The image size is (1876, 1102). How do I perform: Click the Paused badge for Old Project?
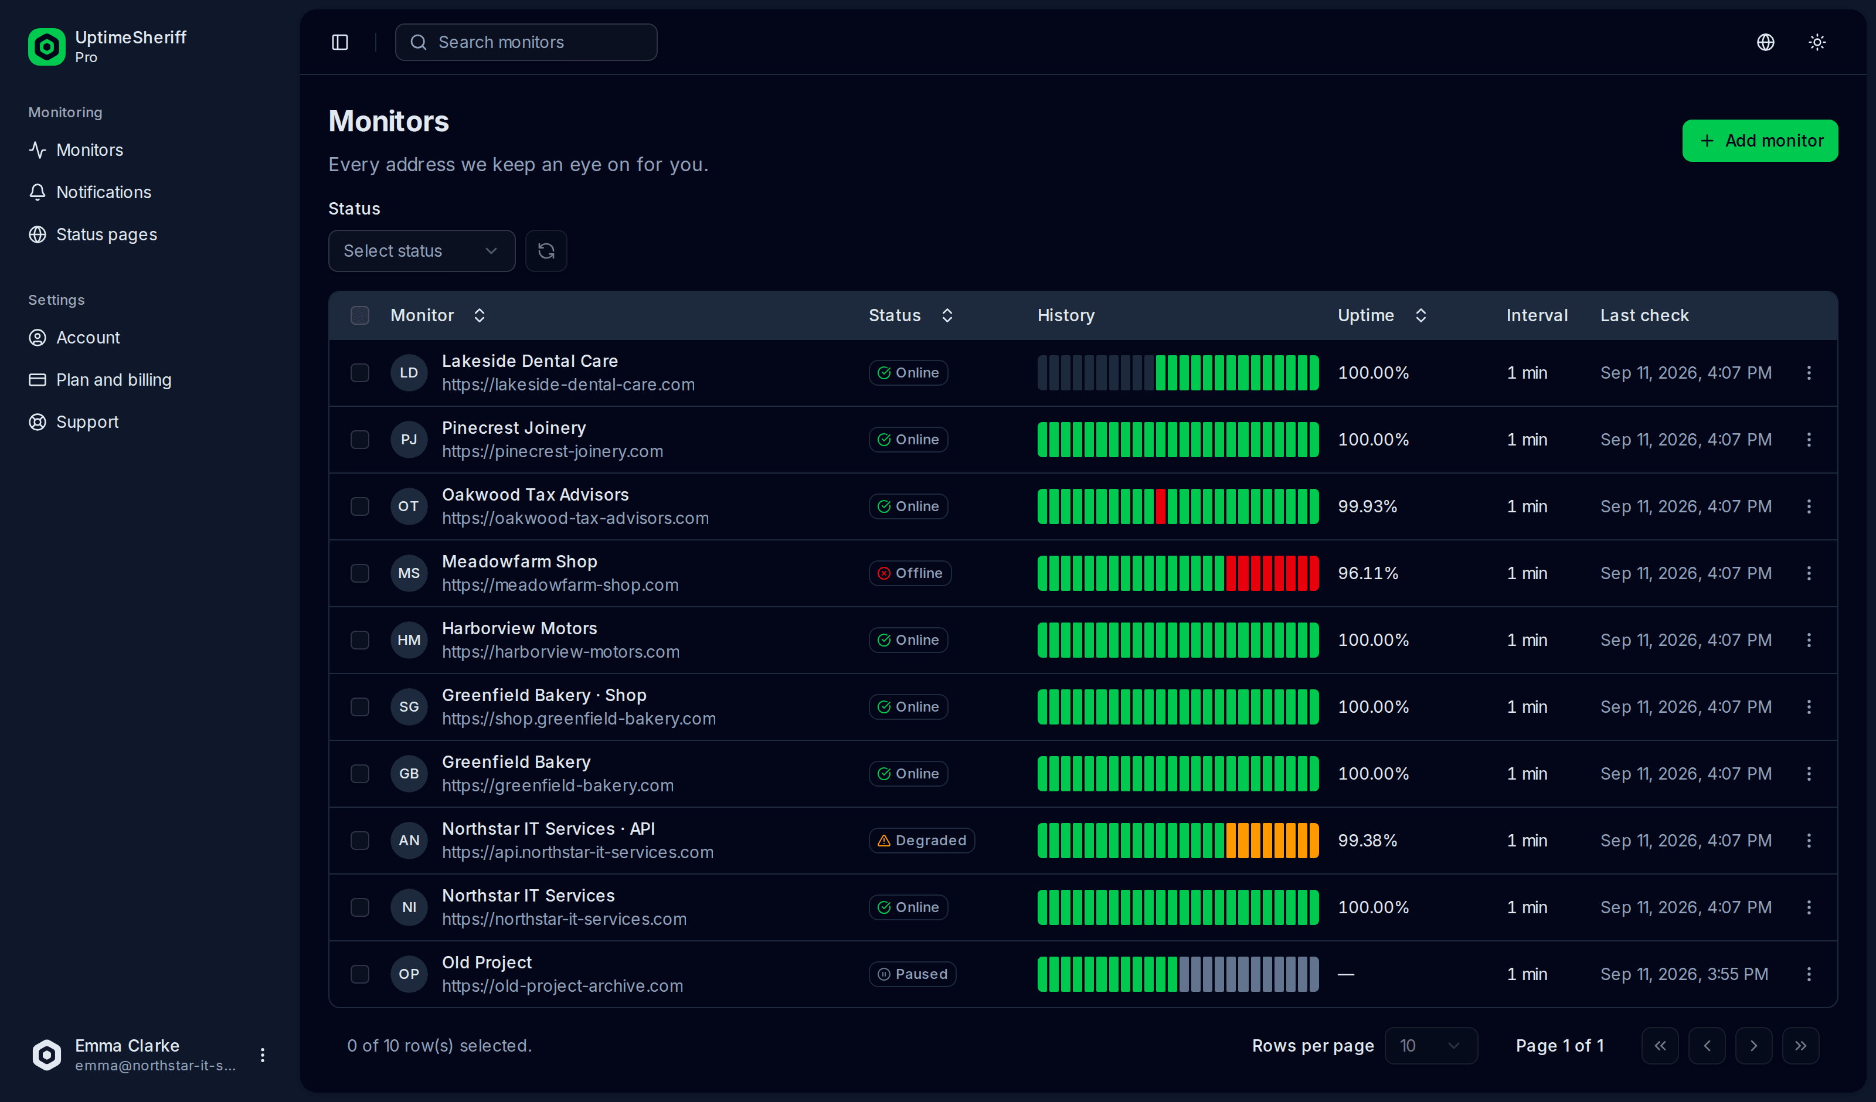tap(912, 974)
